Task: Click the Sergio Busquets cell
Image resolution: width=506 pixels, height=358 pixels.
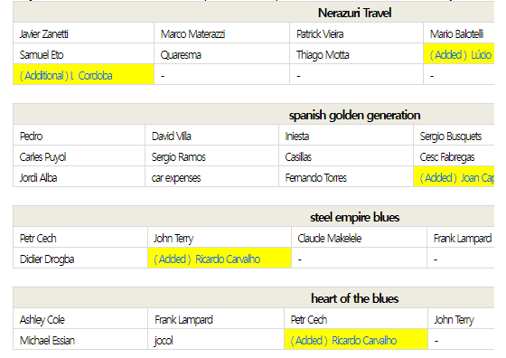Action: pos(454,136)
